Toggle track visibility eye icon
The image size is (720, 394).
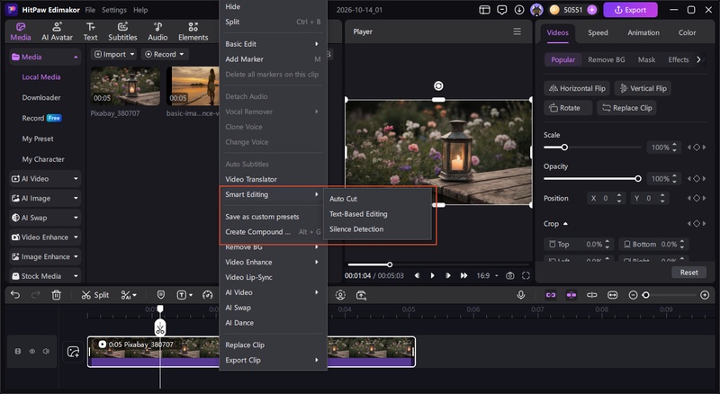[x=32, y=352]
